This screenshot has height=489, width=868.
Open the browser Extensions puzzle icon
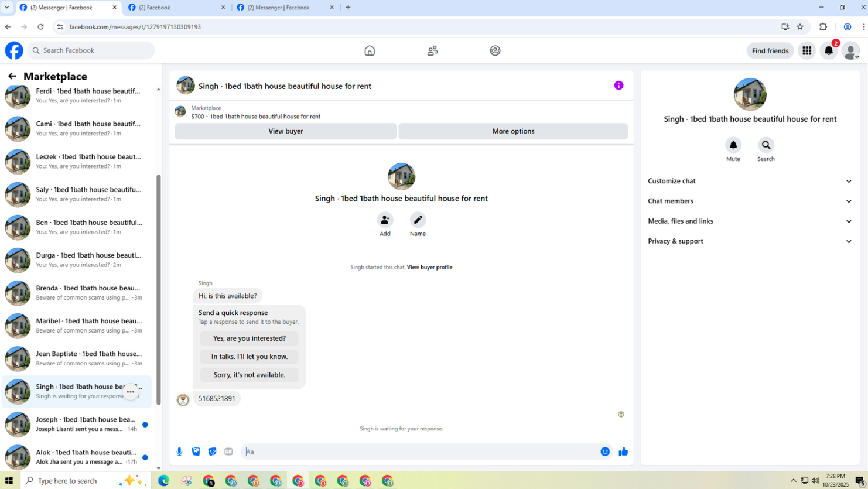click(823, 26)
